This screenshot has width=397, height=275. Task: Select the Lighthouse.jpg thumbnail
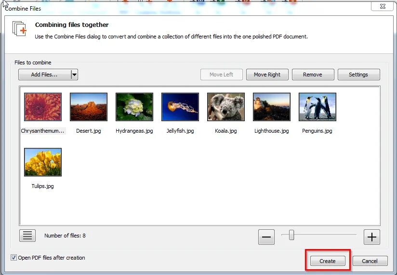point(272,107)
